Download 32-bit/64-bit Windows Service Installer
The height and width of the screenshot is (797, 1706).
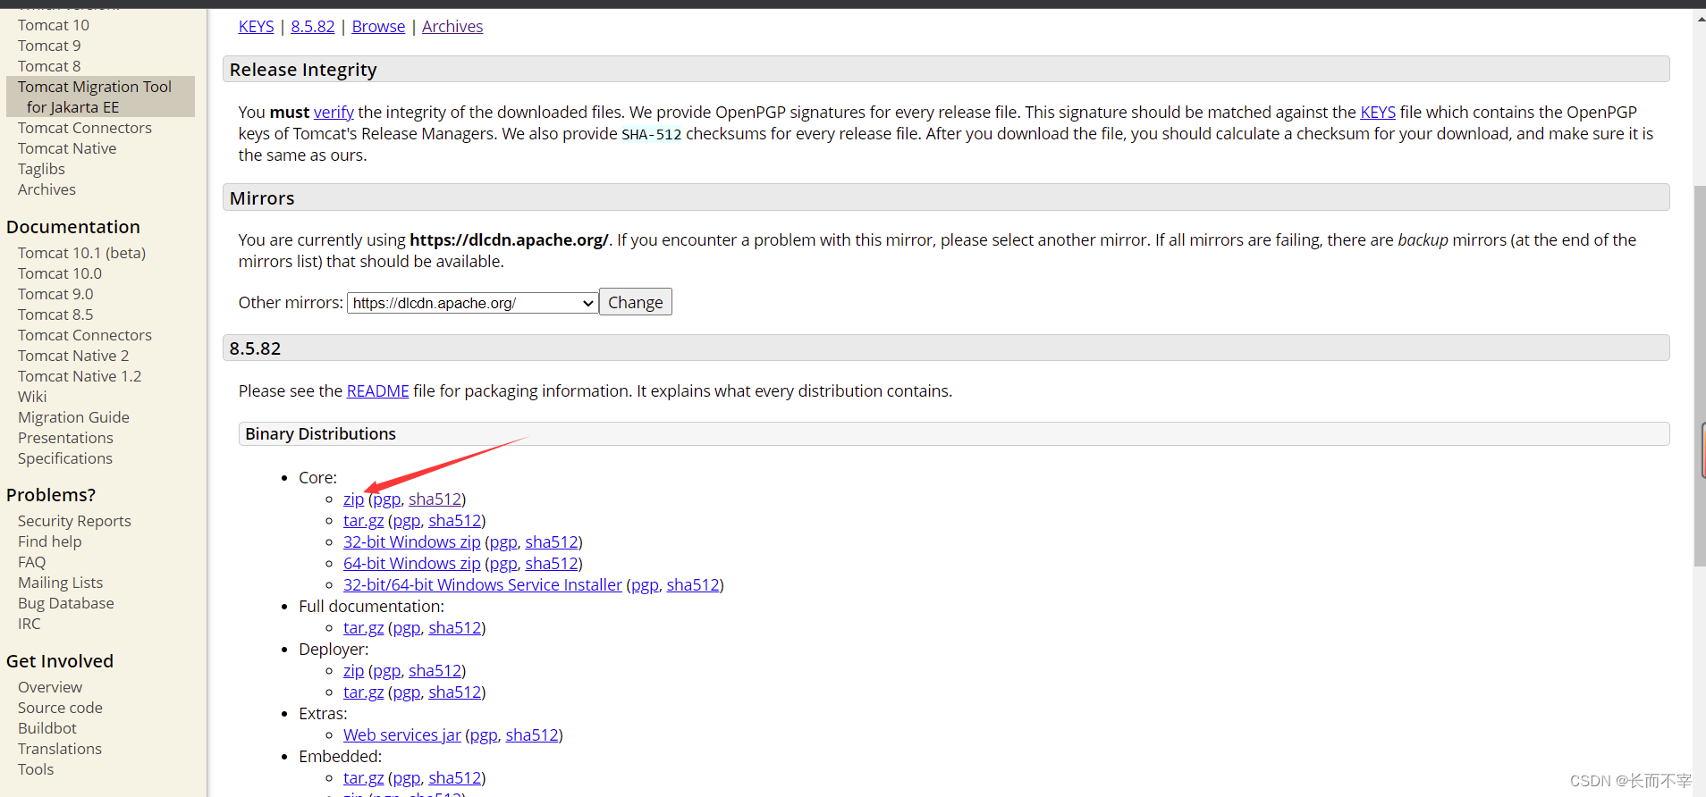click(483, 585)
